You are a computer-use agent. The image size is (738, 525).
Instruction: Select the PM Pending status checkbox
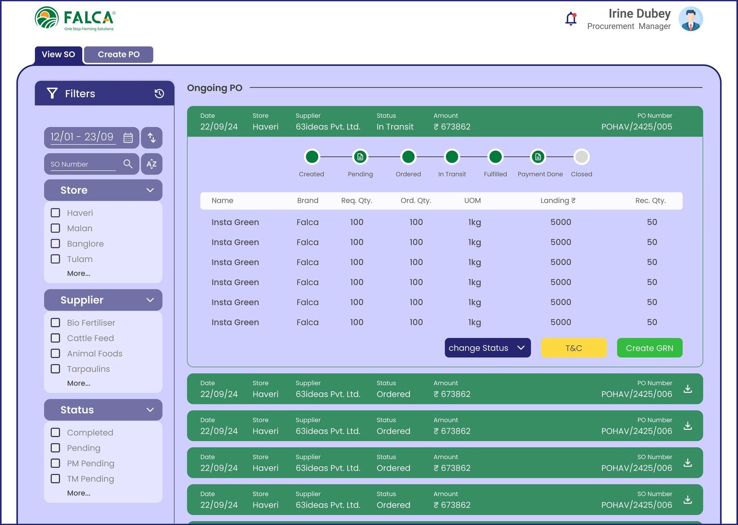click(x=55, y=463)
